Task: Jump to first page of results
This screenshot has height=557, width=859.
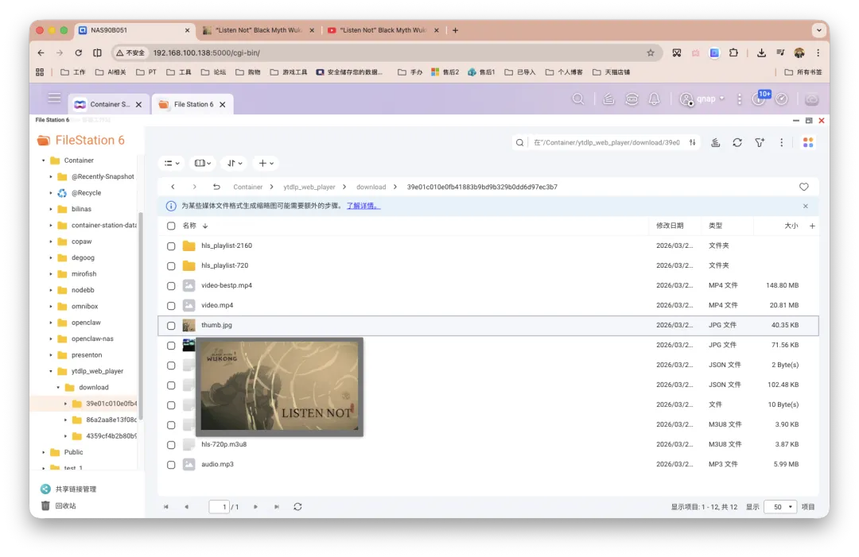Action: 166,507
